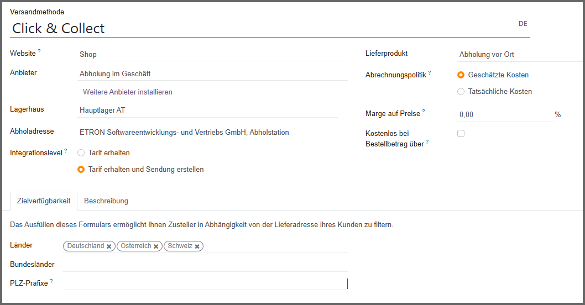Image resolution: width=585 pixels, height=305 pixels.
Task: Enable Kostenlos bei Bestellbetrag über checkbox
Action: coord(461,133)
